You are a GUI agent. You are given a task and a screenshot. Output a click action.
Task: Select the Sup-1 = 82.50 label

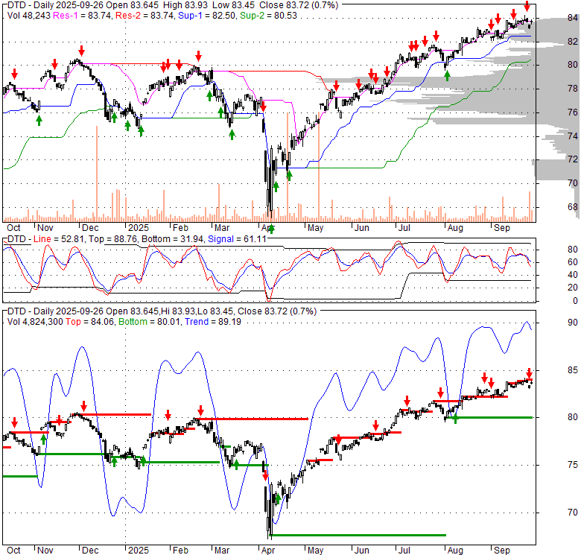[206, 16]
